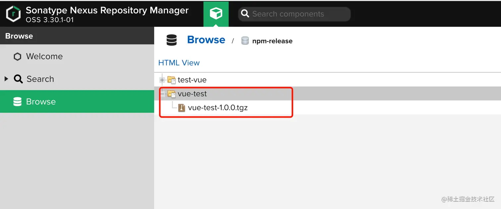Open the HTML View link

point(179,63)
